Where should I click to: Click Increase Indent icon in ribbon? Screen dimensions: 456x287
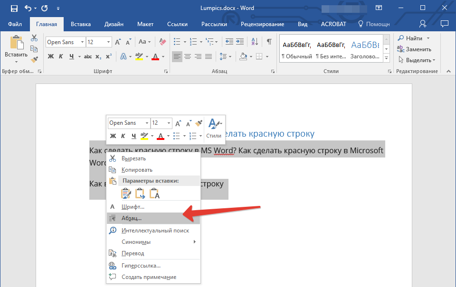[240, 42]
